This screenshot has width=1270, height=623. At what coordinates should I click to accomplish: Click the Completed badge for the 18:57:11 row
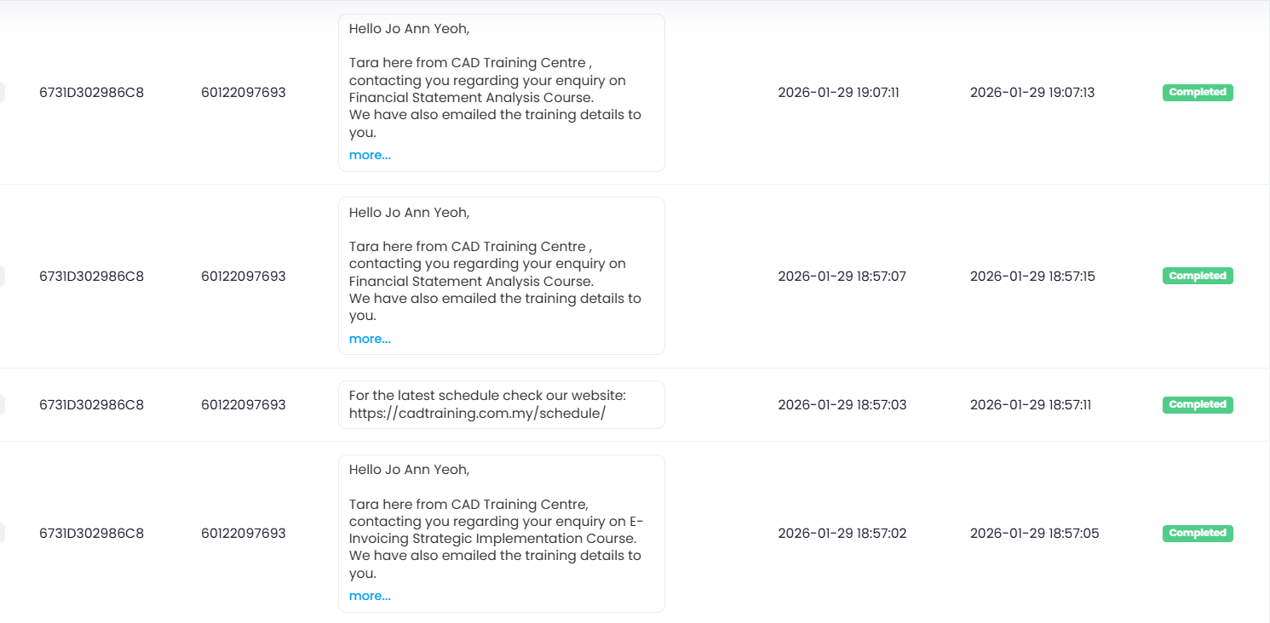tap(1198, 405)
